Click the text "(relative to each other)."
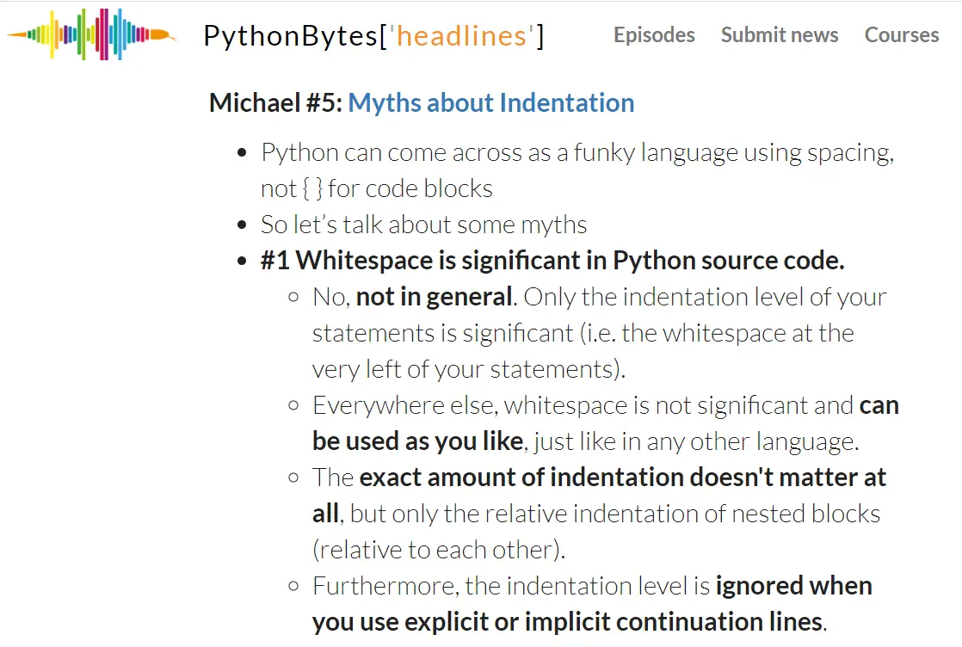This screenshot has width=962, height=647. tap(439, 550)
